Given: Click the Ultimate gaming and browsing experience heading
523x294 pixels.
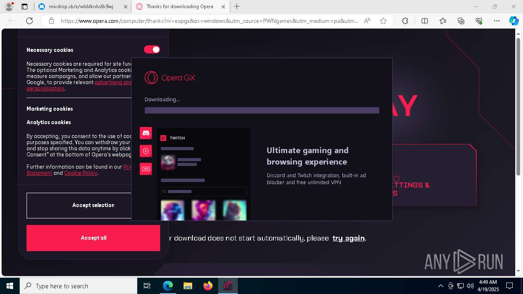Looking at the screenshot, I should tap(308, 156).
